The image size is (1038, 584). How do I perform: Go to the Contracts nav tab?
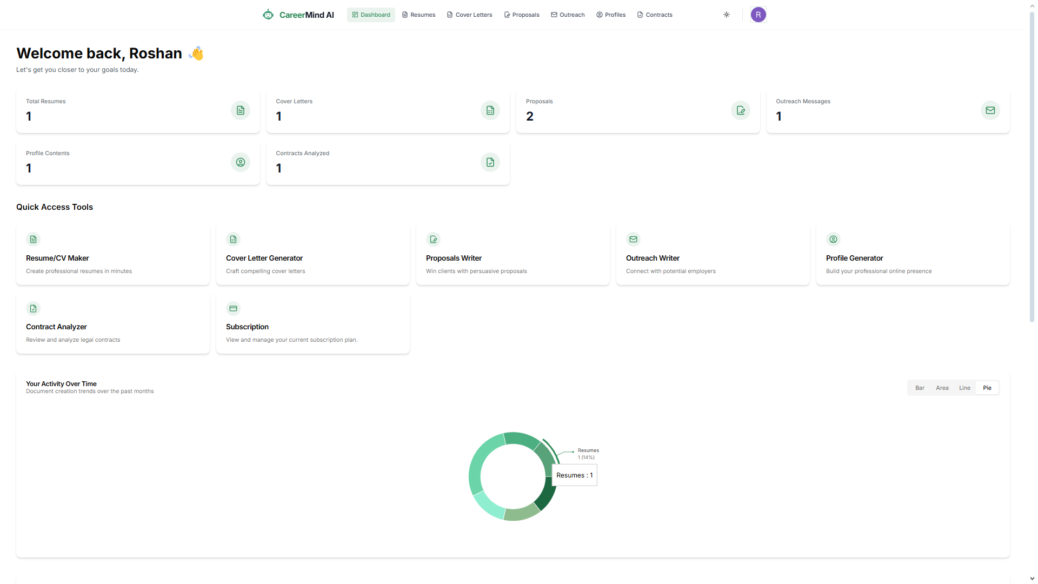click(x=655, y=15)
